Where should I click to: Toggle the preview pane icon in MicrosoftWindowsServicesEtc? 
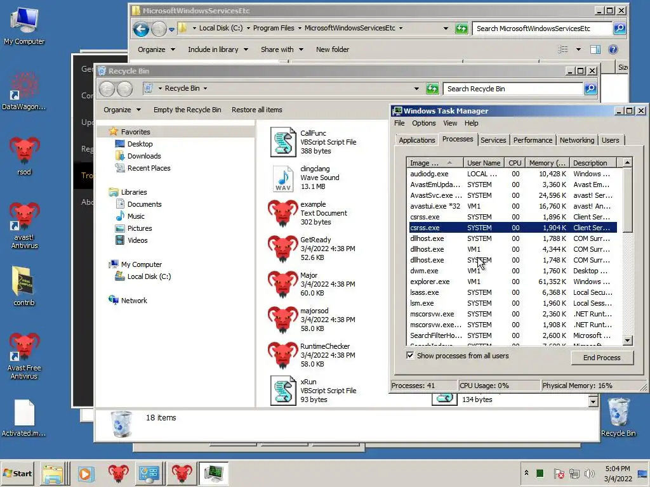(x=595, y=49)
